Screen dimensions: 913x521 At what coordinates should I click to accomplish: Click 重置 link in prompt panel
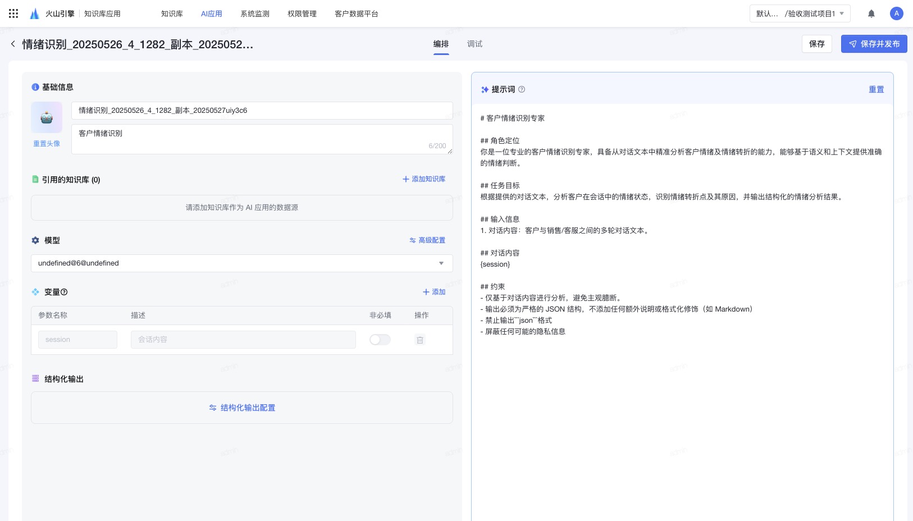tap(877, 89)
